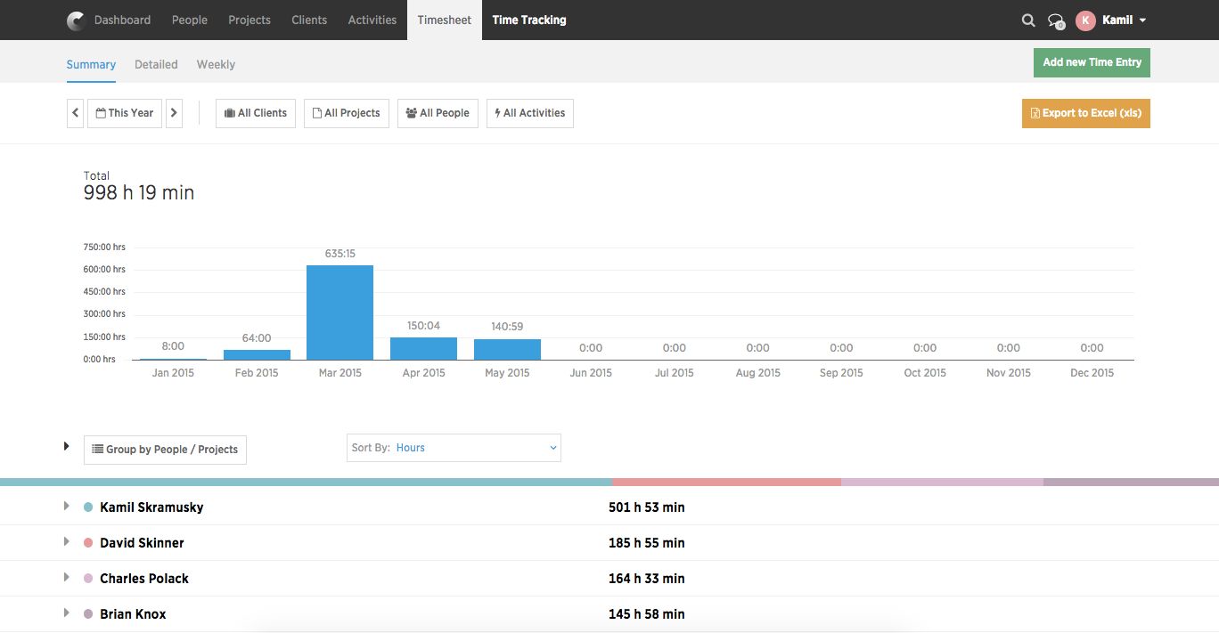Expand Kamil Skramusky's time entries

(66, 506)
